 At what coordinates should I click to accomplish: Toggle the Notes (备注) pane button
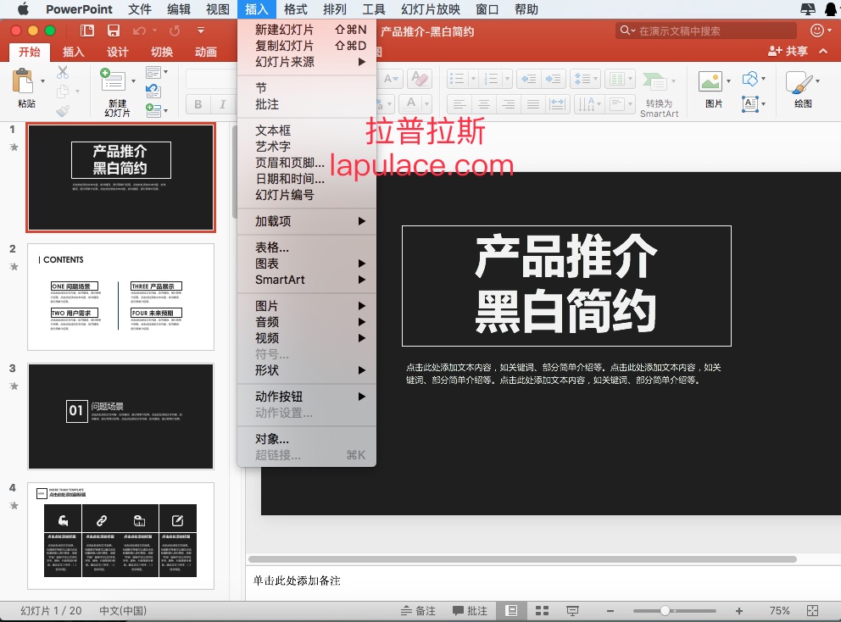point(417,610)
